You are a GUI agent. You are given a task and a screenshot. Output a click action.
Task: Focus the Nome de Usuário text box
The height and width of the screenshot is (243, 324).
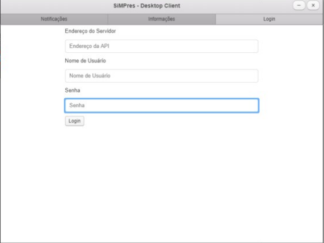coord(162,76)
